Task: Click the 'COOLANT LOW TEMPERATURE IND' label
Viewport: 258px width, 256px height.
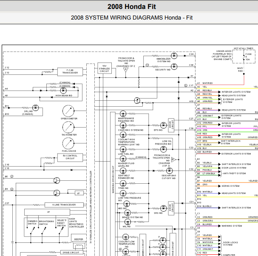Action: pos(127,244)
